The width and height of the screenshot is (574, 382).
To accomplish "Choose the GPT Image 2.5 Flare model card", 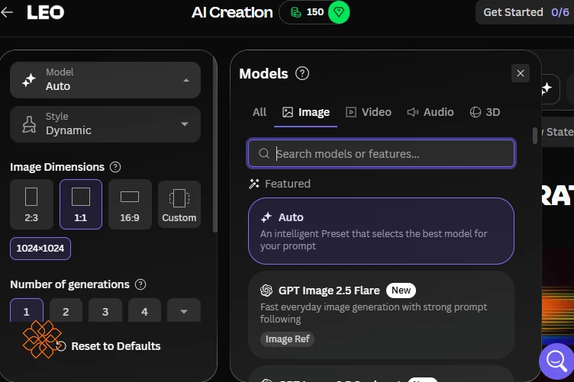I will [381, 315].
